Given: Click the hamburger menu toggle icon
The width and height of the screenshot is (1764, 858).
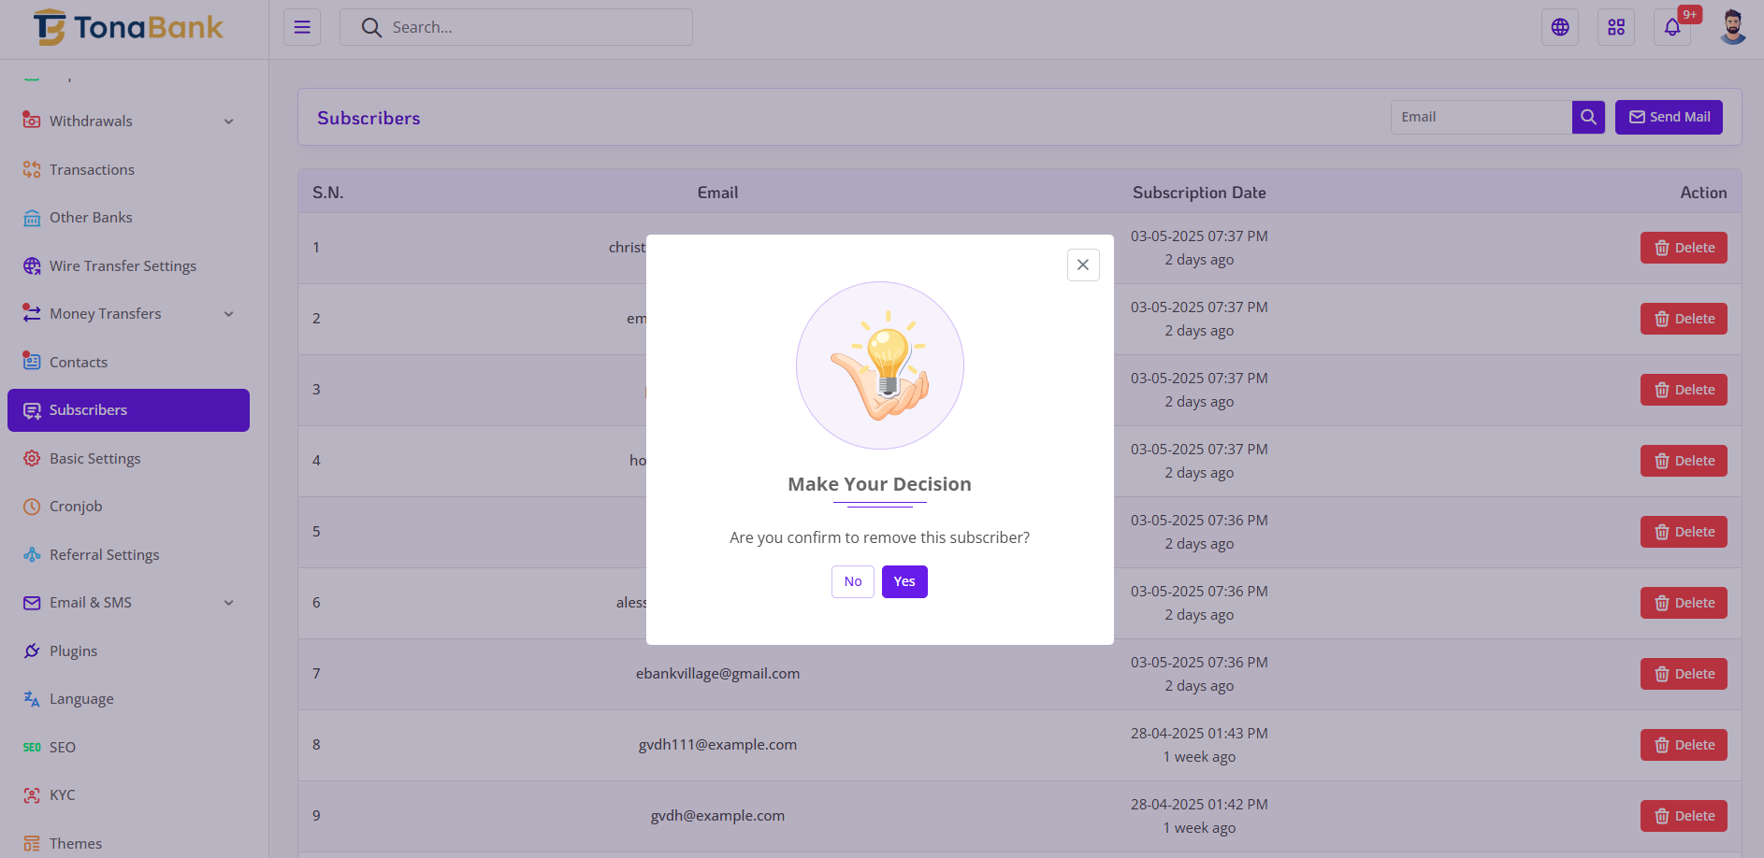Looking at the screenshot, I should pos(302,27).
